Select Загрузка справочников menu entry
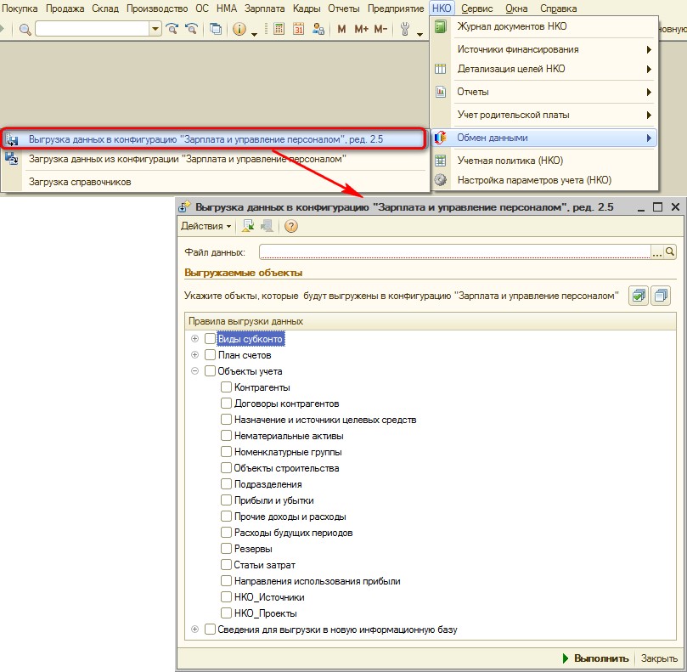The height and width of the screenshot is (672, 687). (215, 182)
